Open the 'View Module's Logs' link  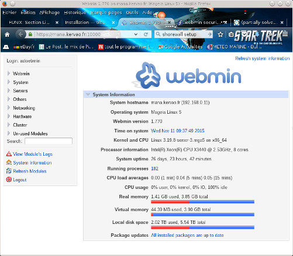33,154
